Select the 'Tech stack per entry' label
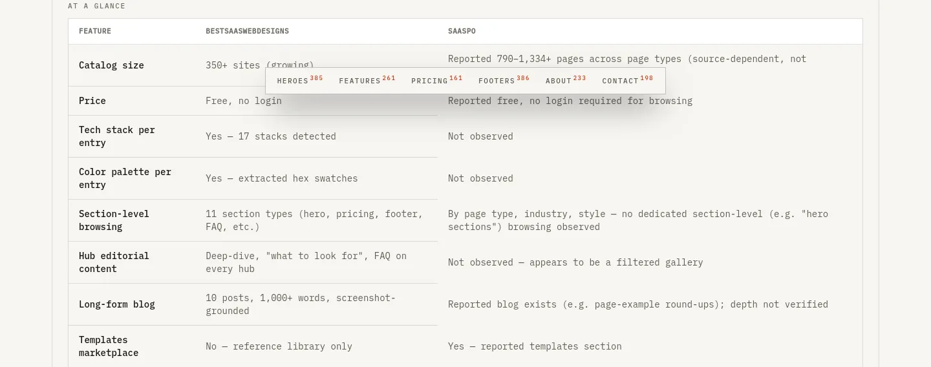Screen dimensions: 931x367 pyautogui.click(x=117, y=136)
